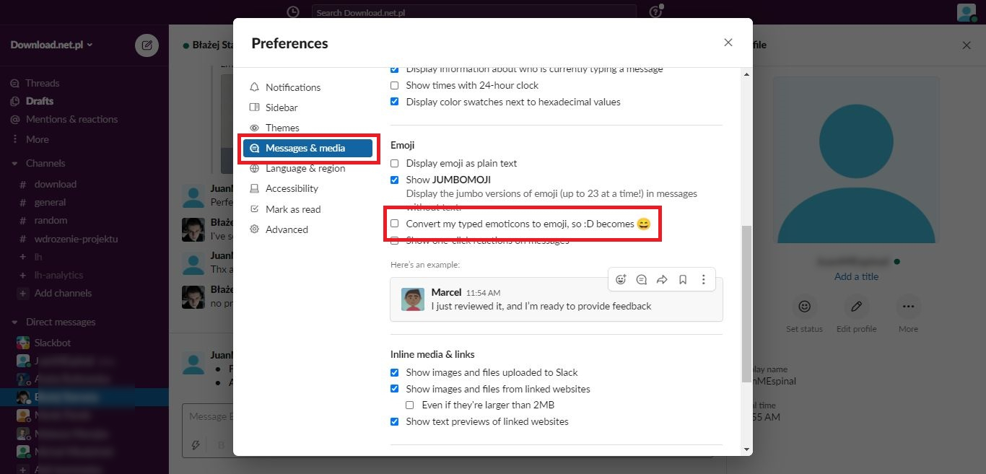Select Messages & media preferences
This screenshot has height=474, width=986.
pyautogui.click(x=307, y=148)
